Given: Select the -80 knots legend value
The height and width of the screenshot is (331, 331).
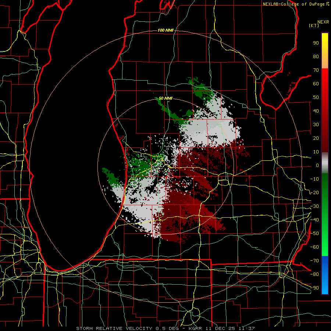Looking at the screenshot, I should tap(314, 274).
